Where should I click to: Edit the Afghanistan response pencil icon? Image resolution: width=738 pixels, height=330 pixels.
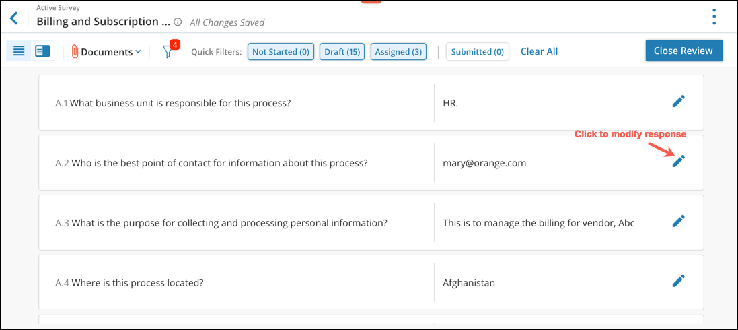(x=678, y=280)
